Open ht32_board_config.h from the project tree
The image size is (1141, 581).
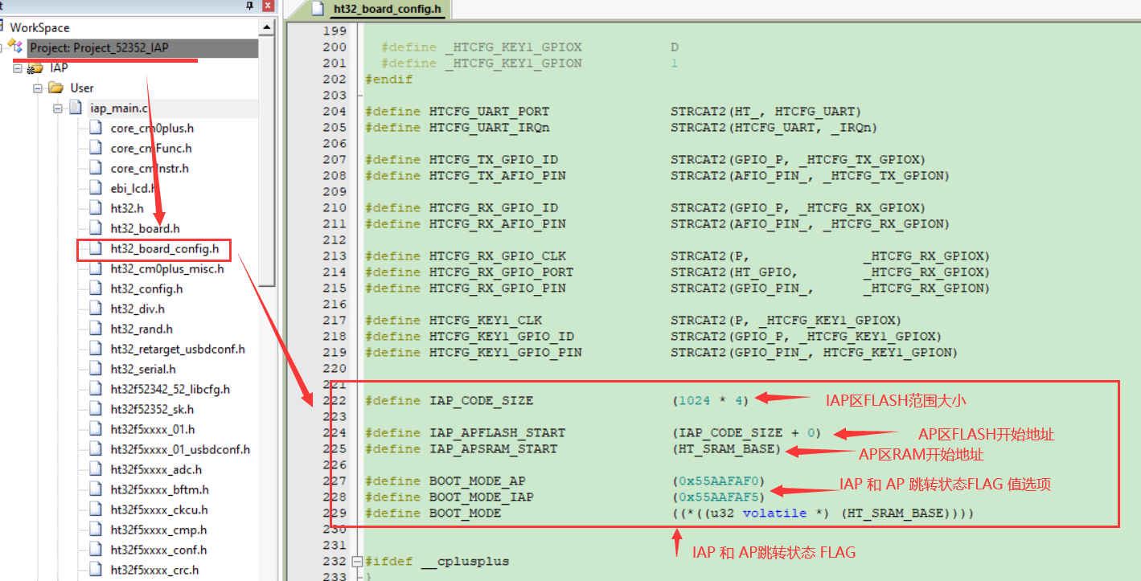point(164,249)
